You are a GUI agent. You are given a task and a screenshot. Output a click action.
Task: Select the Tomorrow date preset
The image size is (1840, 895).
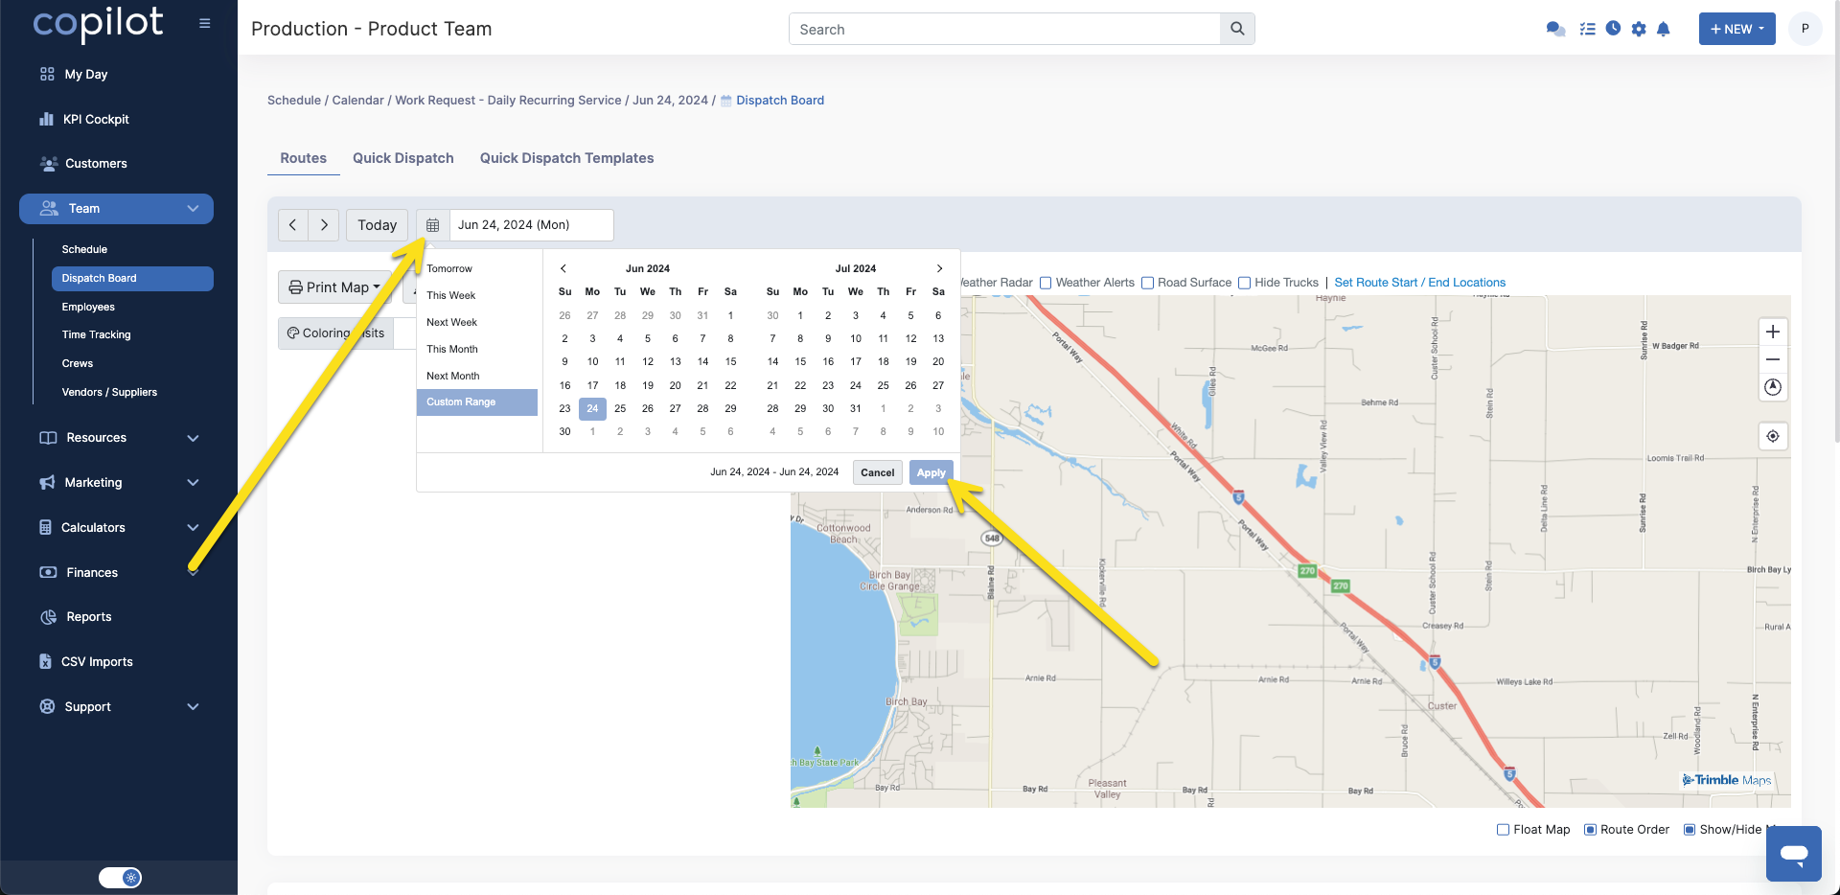(x=477, y=268)
